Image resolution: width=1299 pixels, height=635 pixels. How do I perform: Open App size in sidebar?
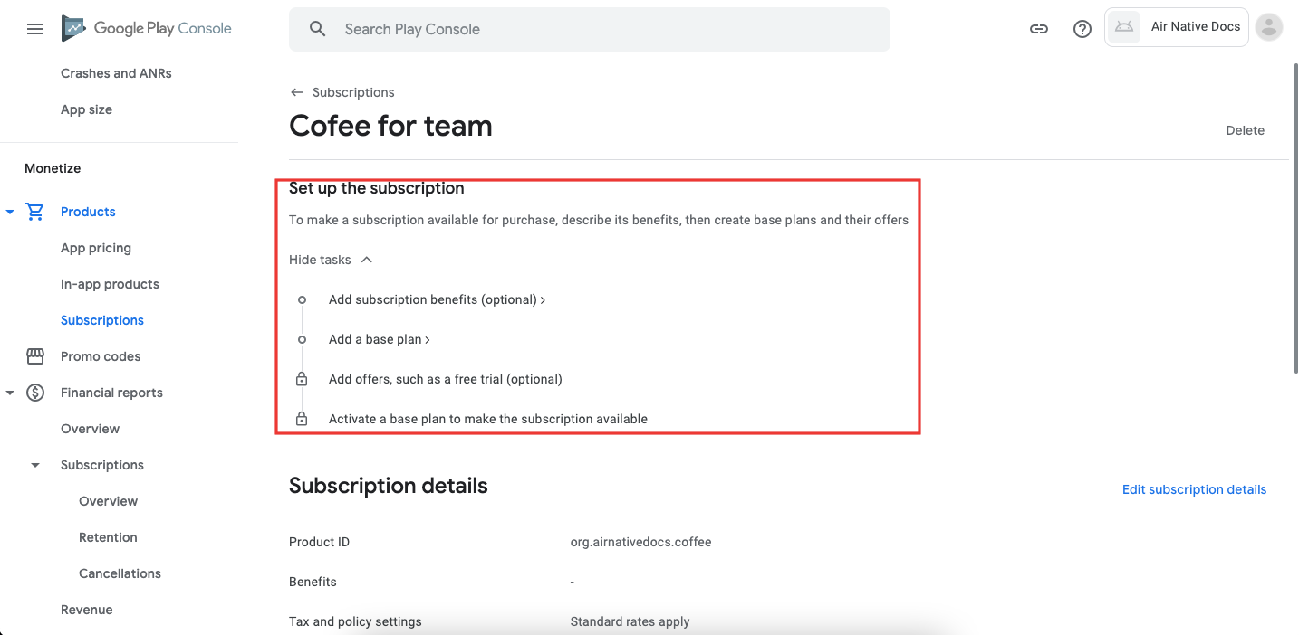(87, 109)
